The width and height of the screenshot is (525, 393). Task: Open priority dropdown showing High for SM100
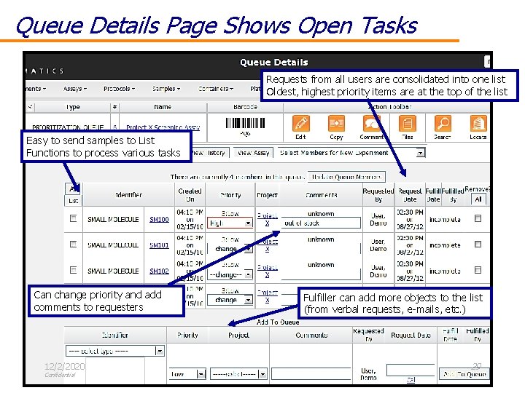click(230, 223)
